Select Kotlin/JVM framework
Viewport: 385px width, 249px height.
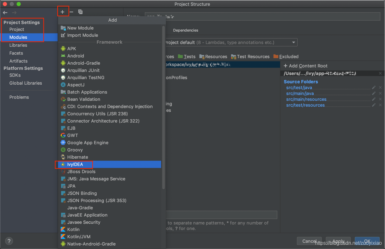pos(110,236)
